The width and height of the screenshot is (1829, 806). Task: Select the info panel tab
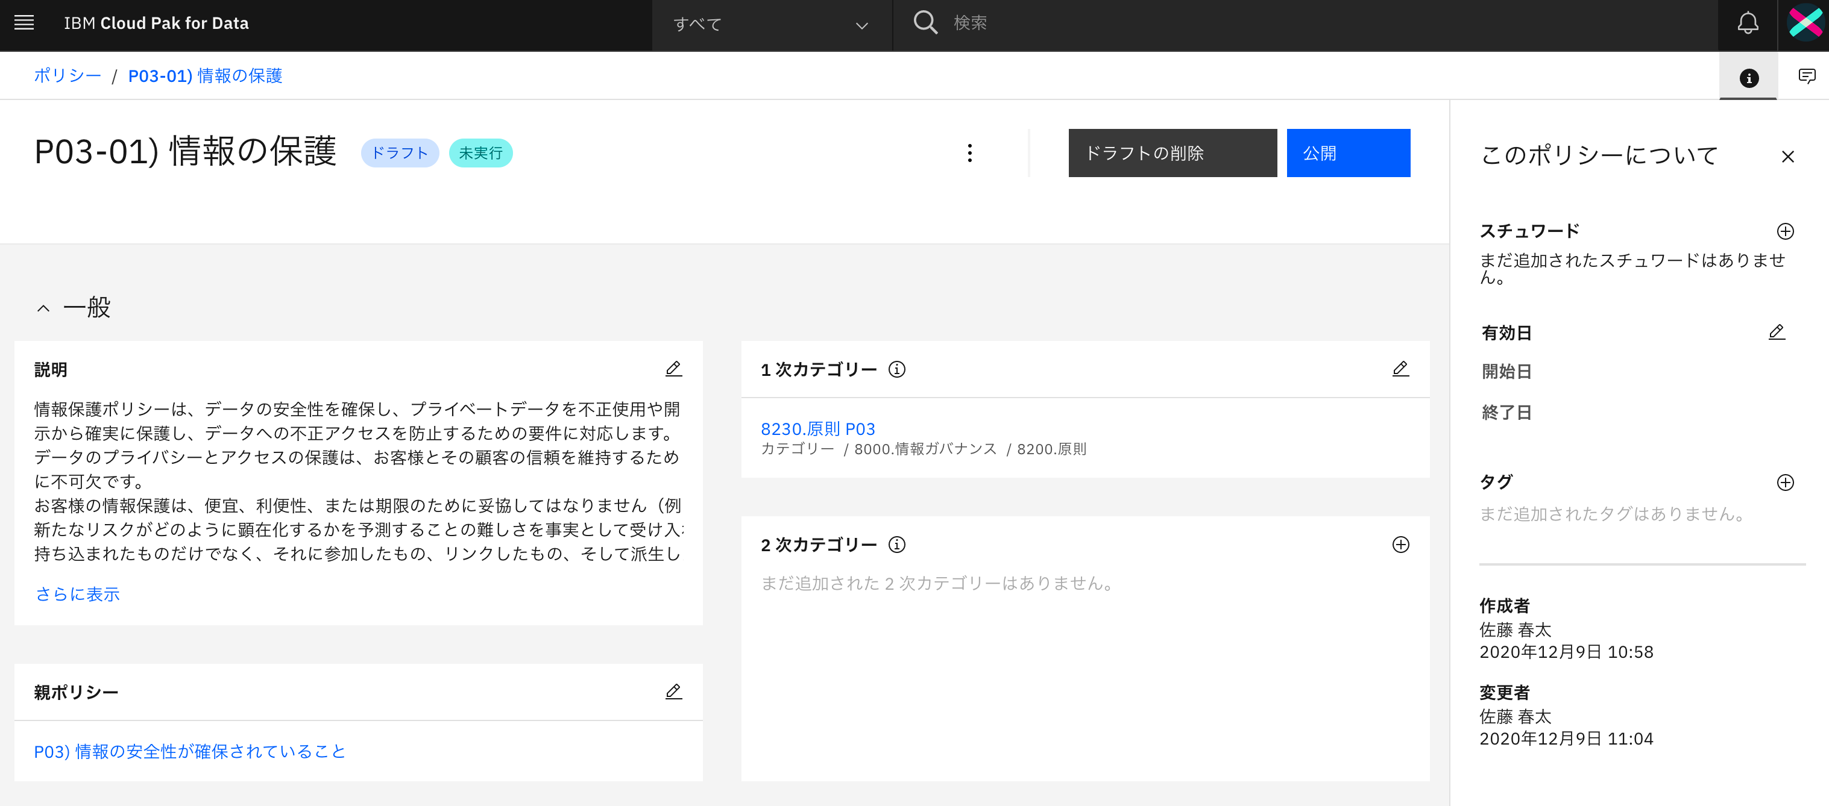click(x=1749, y=77)
